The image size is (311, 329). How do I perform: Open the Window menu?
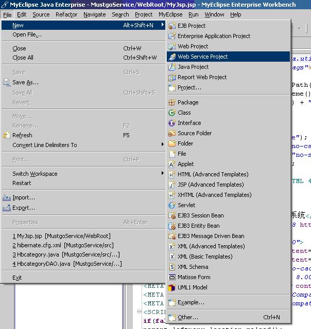tap(214, 14)
